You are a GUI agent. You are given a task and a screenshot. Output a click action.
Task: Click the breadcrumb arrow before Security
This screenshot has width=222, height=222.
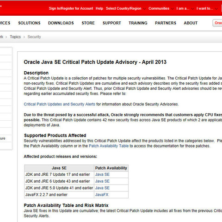[24, 37]
